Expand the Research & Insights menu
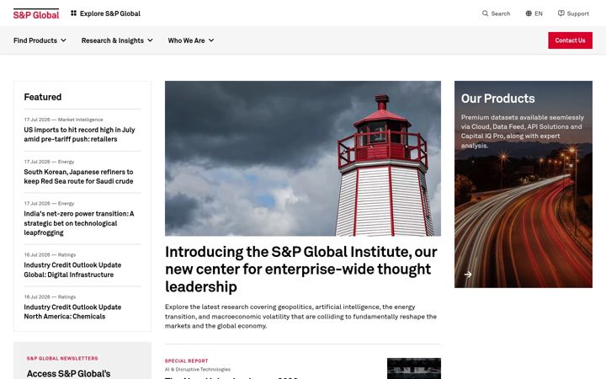 pos(117,40)
